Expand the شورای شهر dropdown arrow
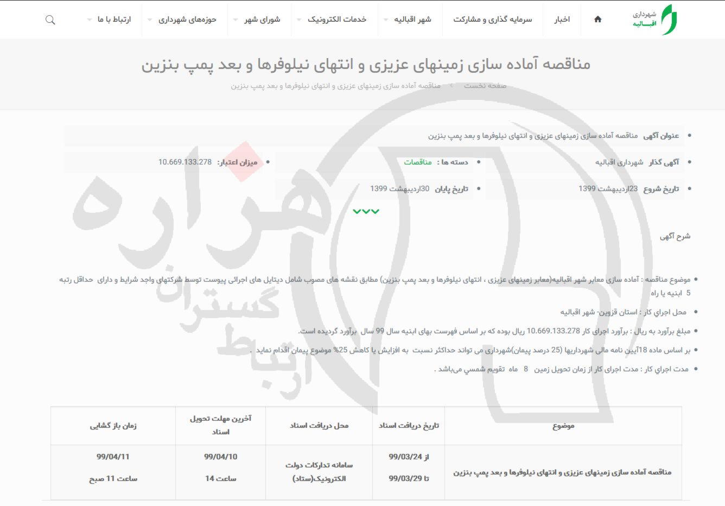Viewport: 725px width, 506px height. click(x=236, y=20)
